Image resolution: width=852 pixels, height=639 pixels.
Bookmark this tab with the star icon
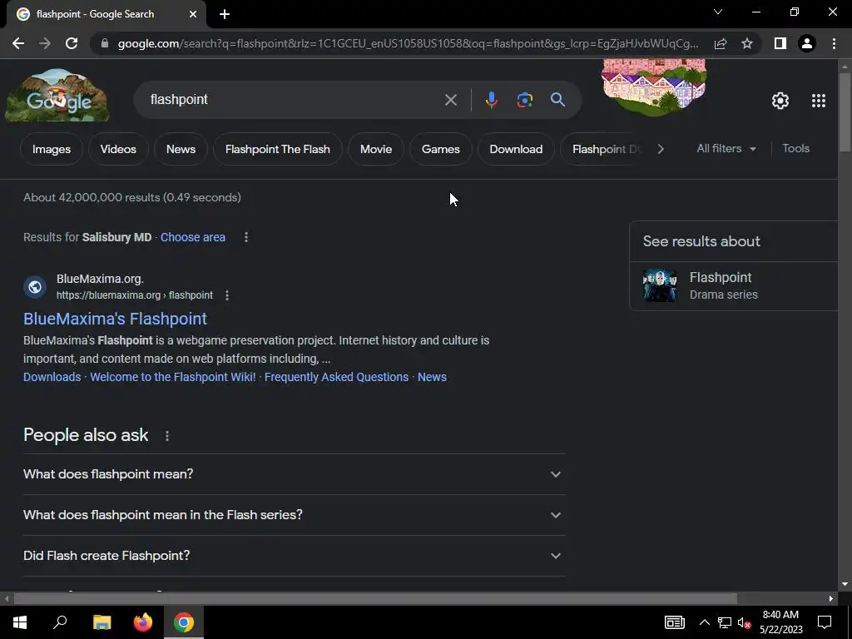[747, 43]
